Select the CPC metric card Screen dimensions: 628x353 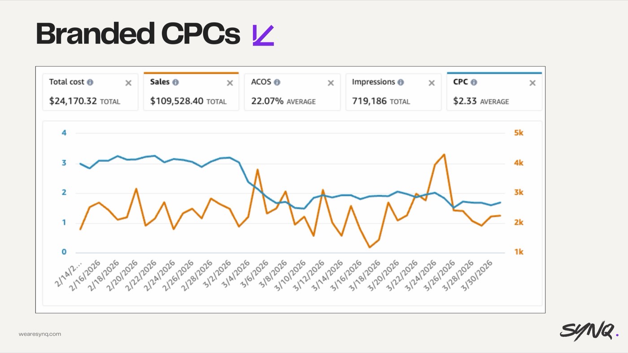point(494,91)
